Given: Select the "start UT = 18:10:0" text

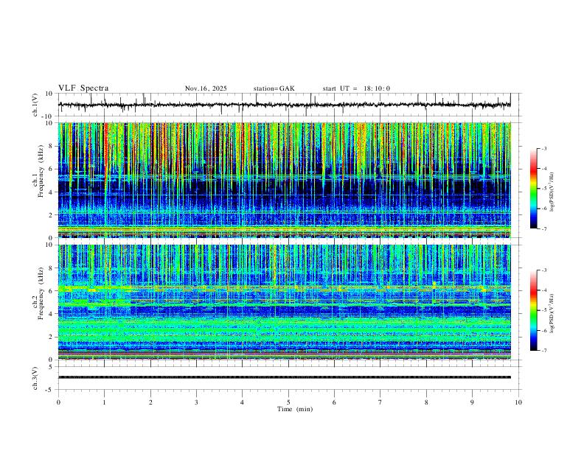Looking at the screenshot, I should pos(356,88).
